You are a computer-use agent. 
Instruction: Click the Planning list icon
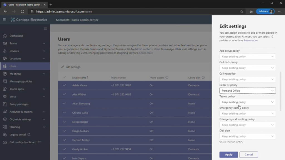click(5, 127)
